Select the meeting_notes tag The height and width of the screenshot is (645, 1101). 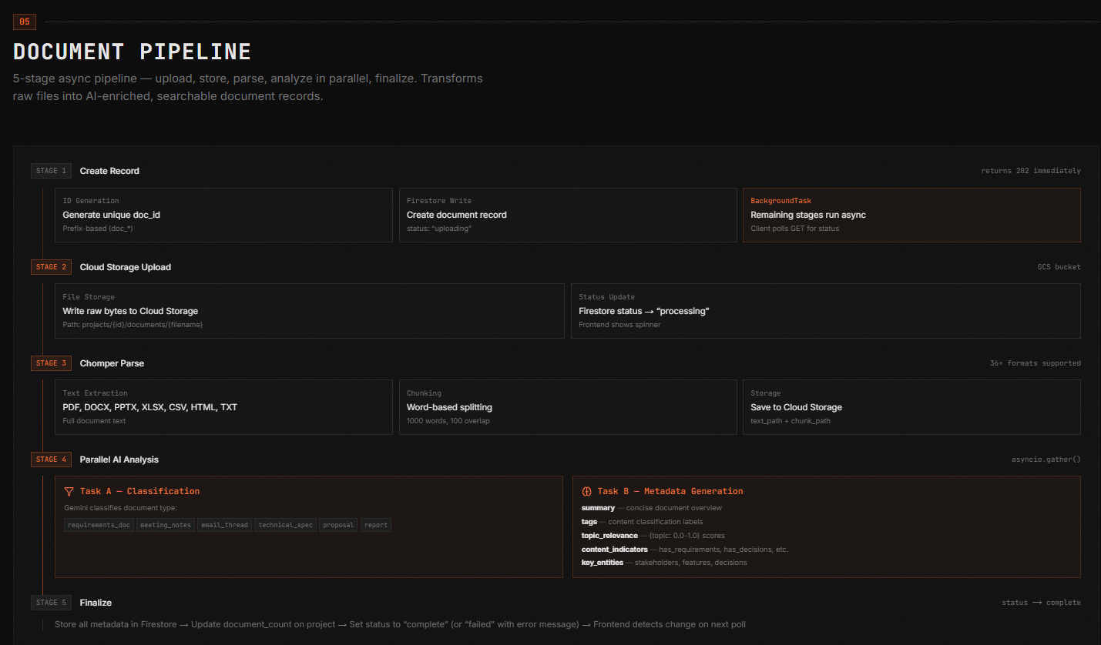pyautogui.click(x=166, y=525)
